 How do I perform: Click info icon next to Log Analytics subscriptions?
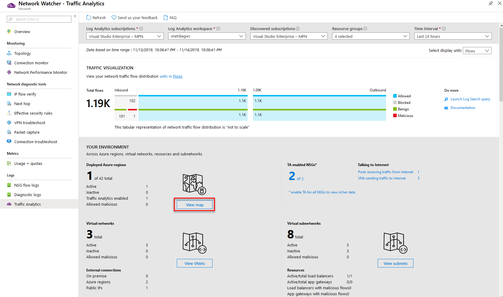141,29
